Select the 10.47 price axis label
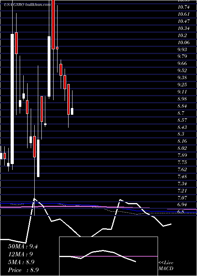 (184, 21)
